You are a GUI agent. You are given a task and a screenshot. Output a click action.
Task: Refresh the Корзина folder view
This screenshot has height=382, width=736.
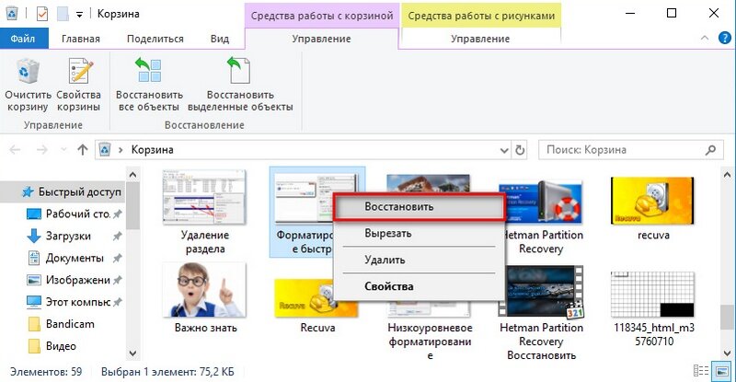coord(520,150)
